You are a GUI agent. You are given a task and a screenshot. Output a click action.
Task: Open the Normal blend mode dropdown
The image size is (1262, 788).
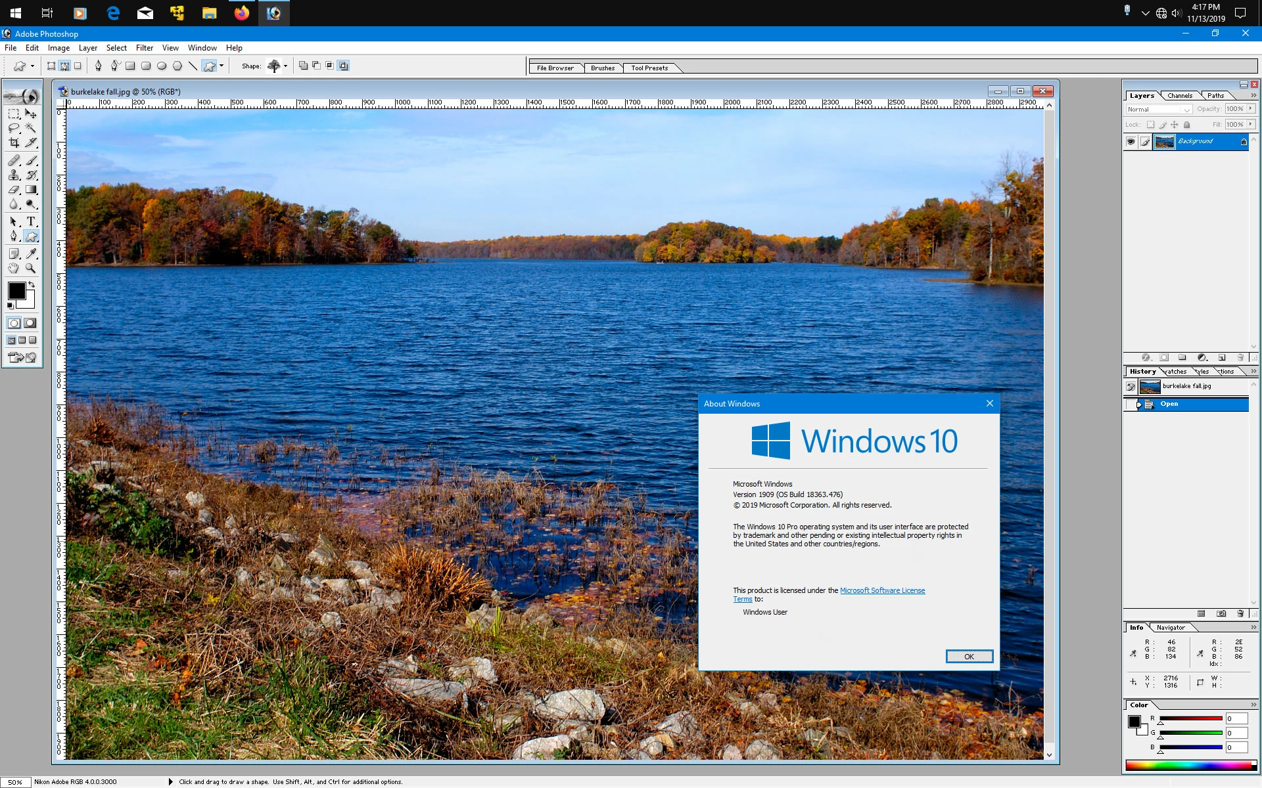click(1158, 110)
